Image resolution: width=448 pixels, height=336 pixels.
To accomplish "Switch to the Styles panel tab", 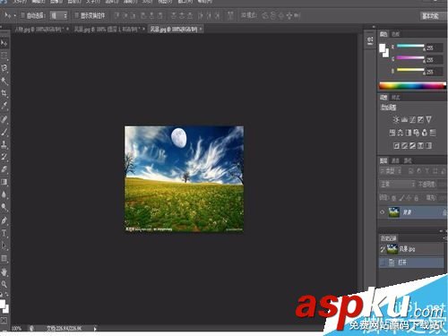I will pos(396,98).
